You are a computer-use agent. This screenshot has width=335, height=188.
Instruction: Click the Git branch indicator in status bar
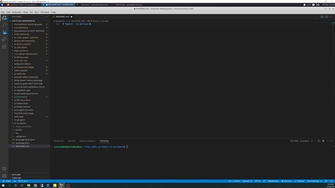7,181
